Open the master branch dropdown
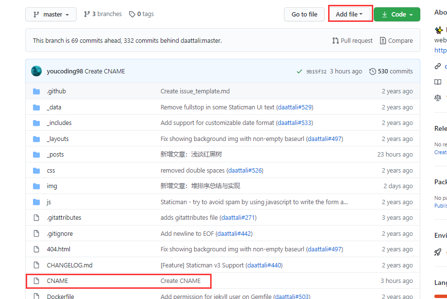This screenshot has height=299, width=447. tap(51, 14)
